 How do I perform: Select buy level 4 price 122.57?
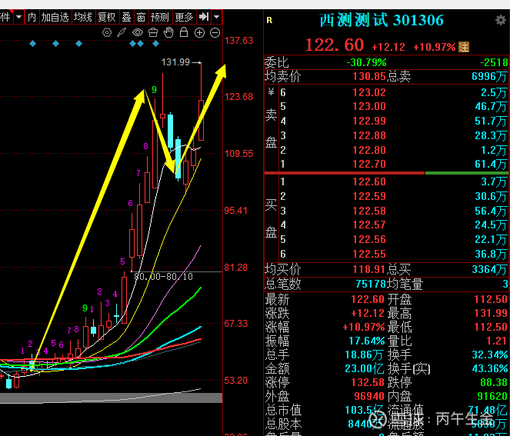tap(369, 225)
